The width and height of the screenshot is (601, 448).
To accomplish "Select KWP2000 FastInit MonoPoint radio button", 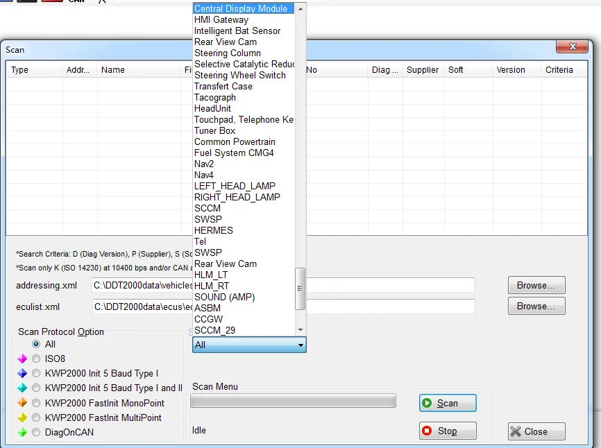I will (x=36, y=403).
